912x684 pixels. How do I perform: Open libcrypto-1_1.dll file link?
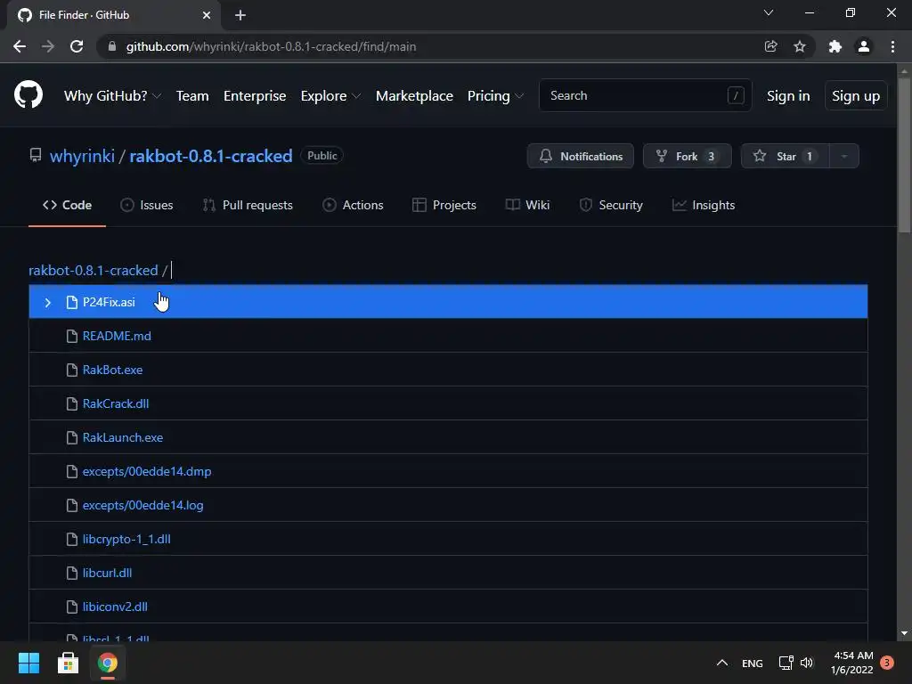[x=126, y=539]
